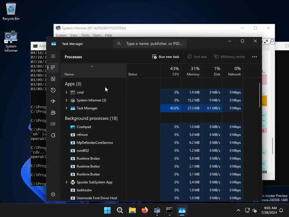Click System Informer search magnifier icon
This screenshot has height=217, width=289.
(x=272, y=41)
